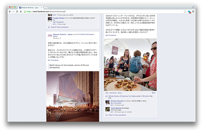This screenshot has height=132, width=203.
Task: Go to browser home page icon
Action: coord(21,12)
